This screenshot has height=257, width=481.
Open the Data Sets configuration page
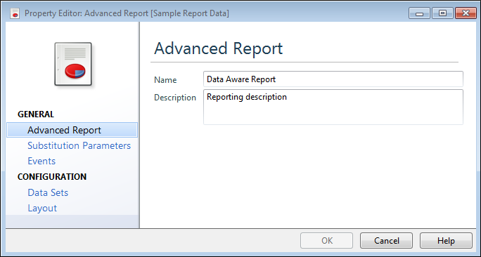(x=48, y=192)
